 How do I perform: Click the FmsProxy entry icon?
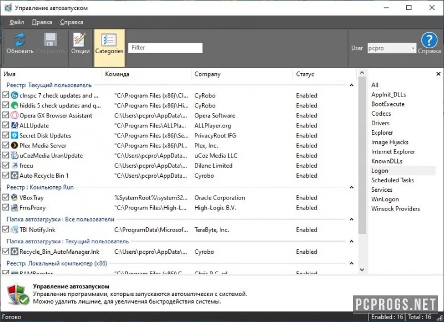(x=14, y=207)
